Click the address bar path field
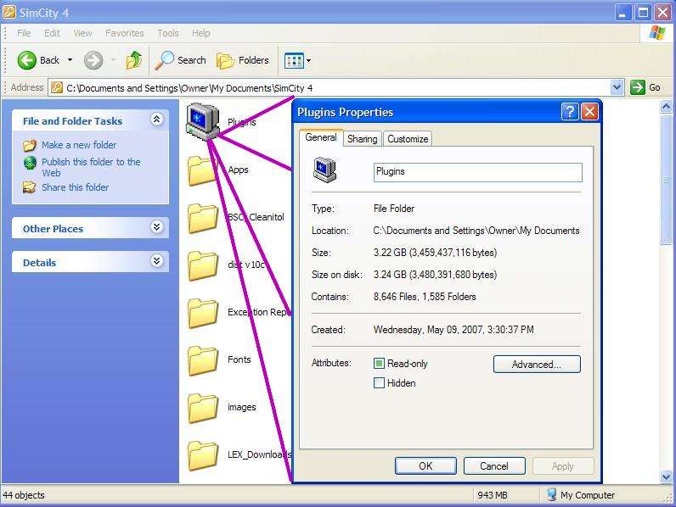The height and width of the screenshot is (507, 676). click(336, 88)
